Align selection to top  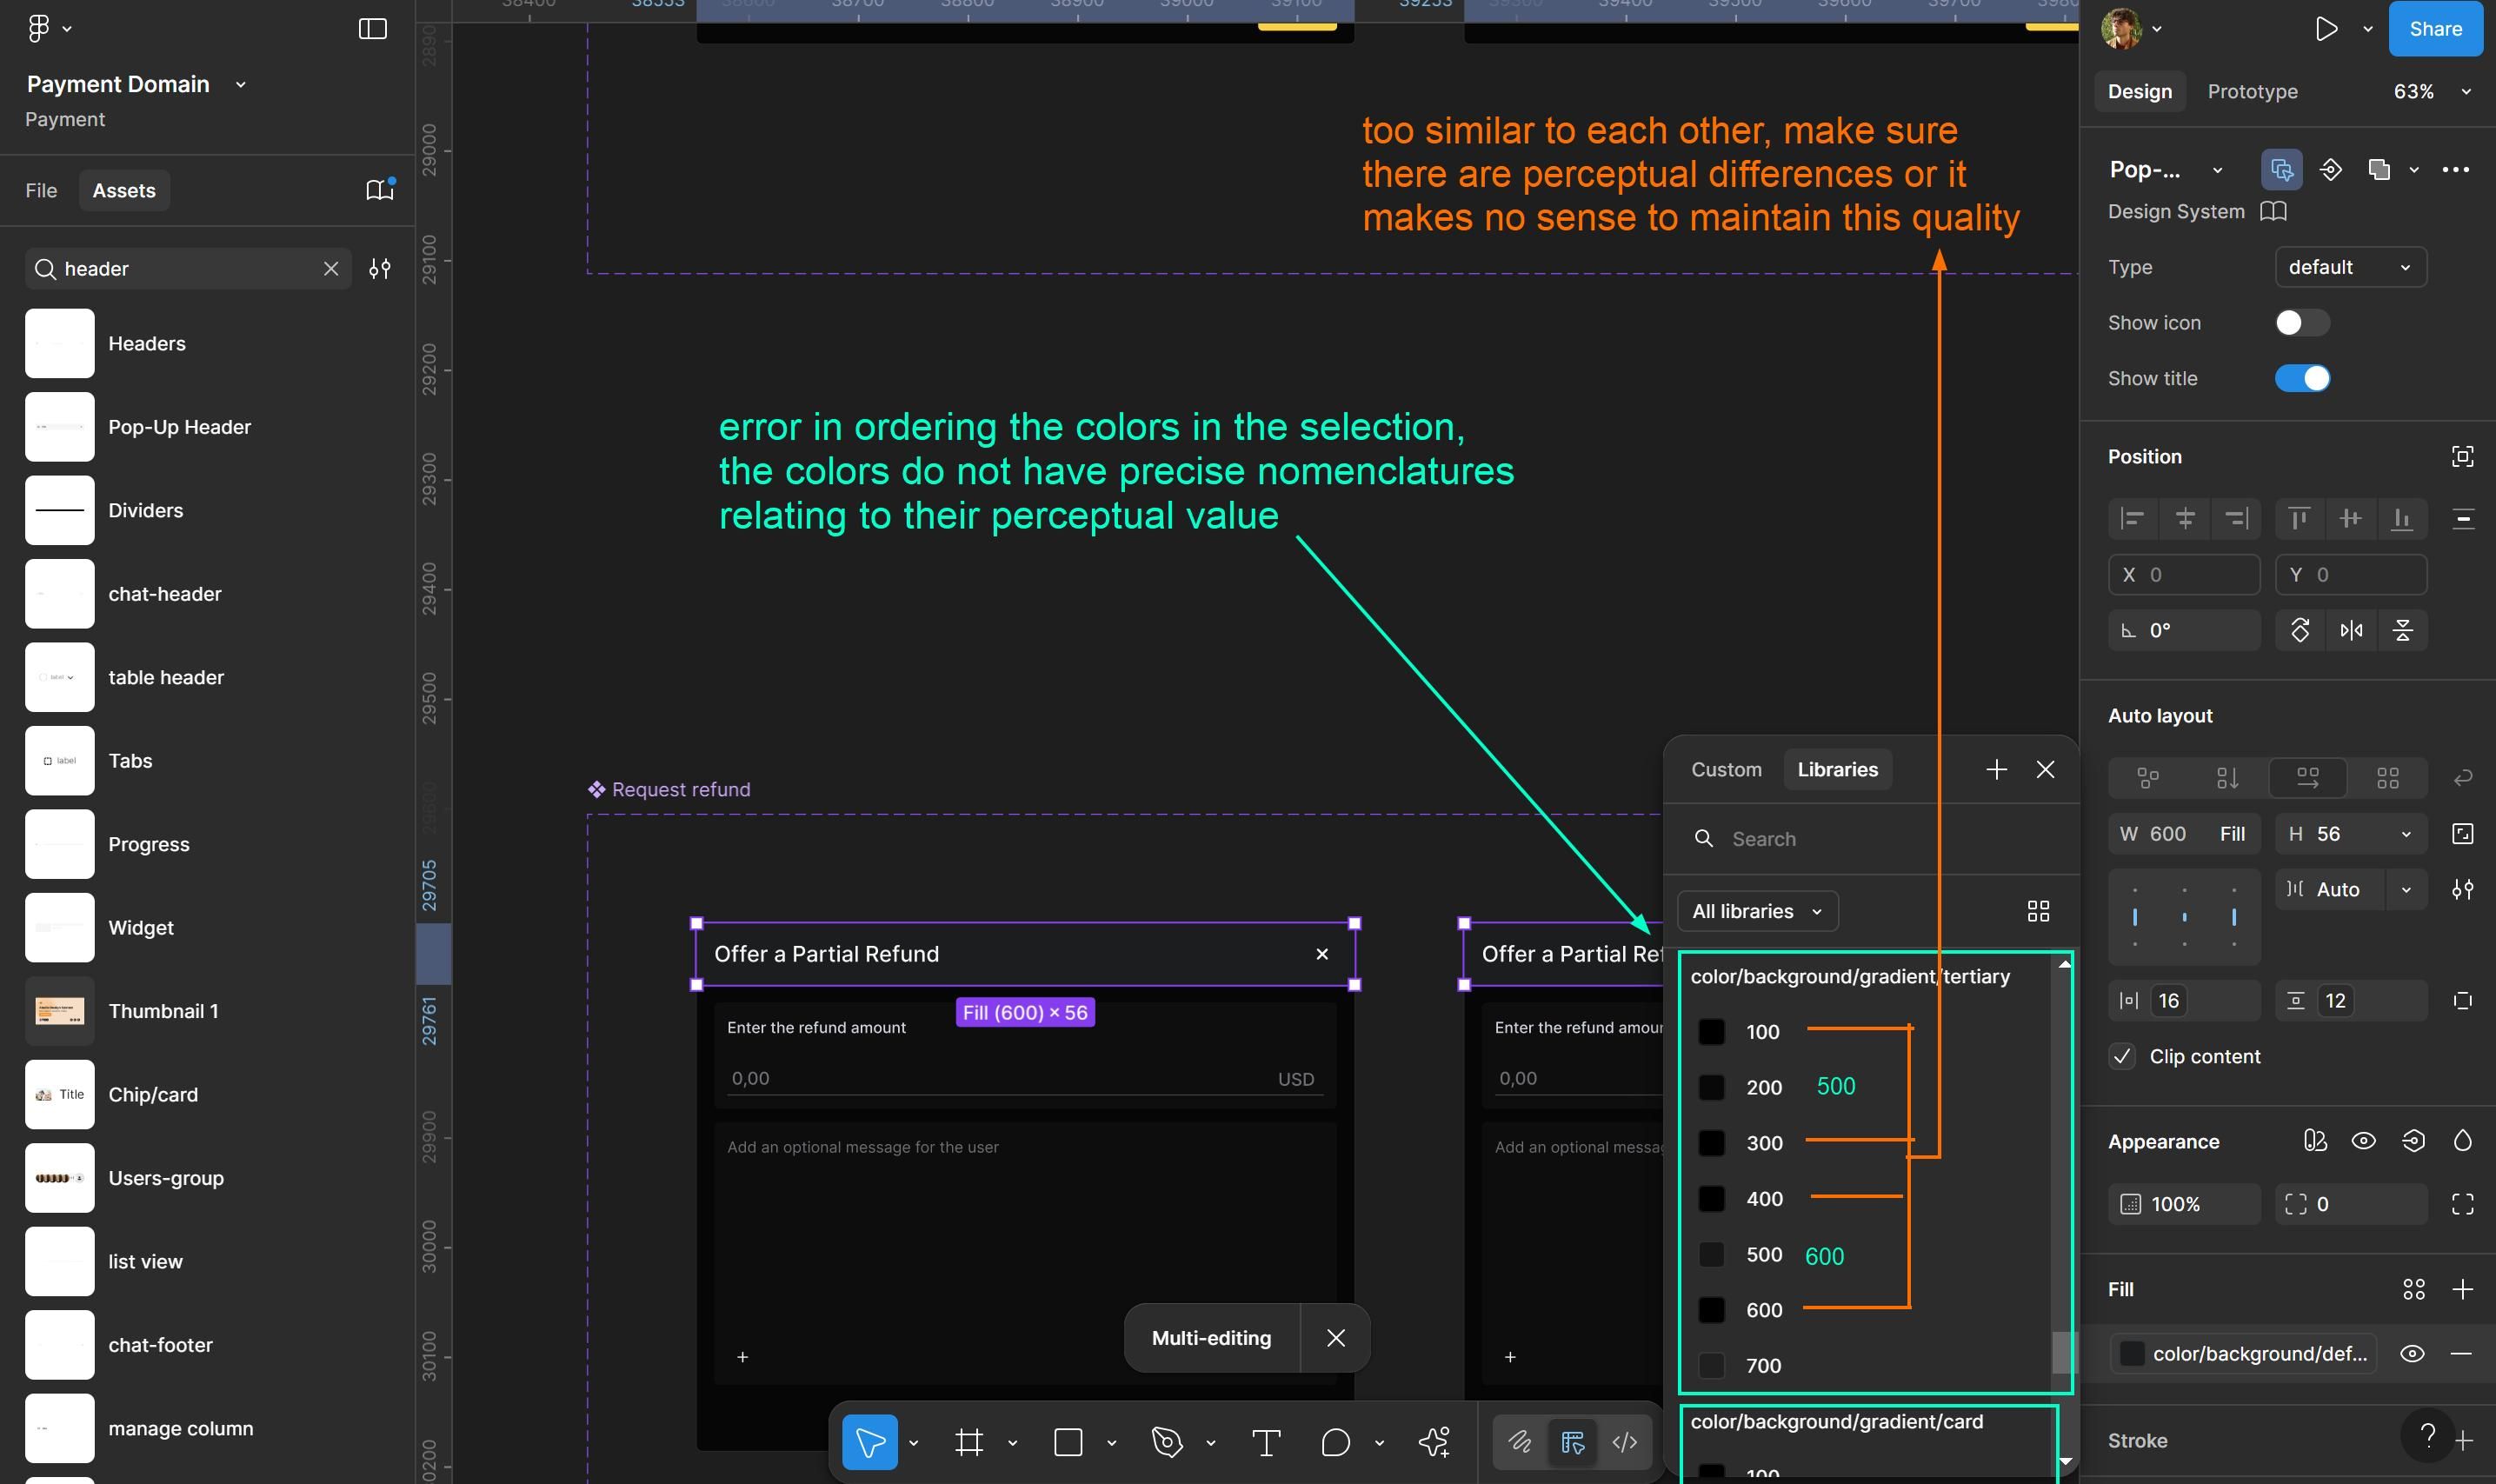click(2299, 518)
